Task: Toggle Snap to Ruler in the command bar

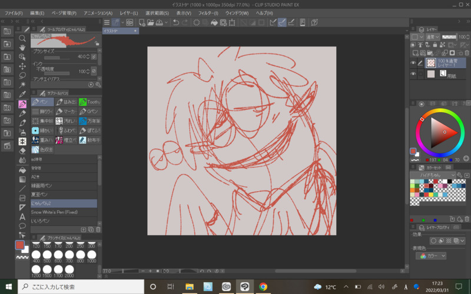Action: (273, 22)
